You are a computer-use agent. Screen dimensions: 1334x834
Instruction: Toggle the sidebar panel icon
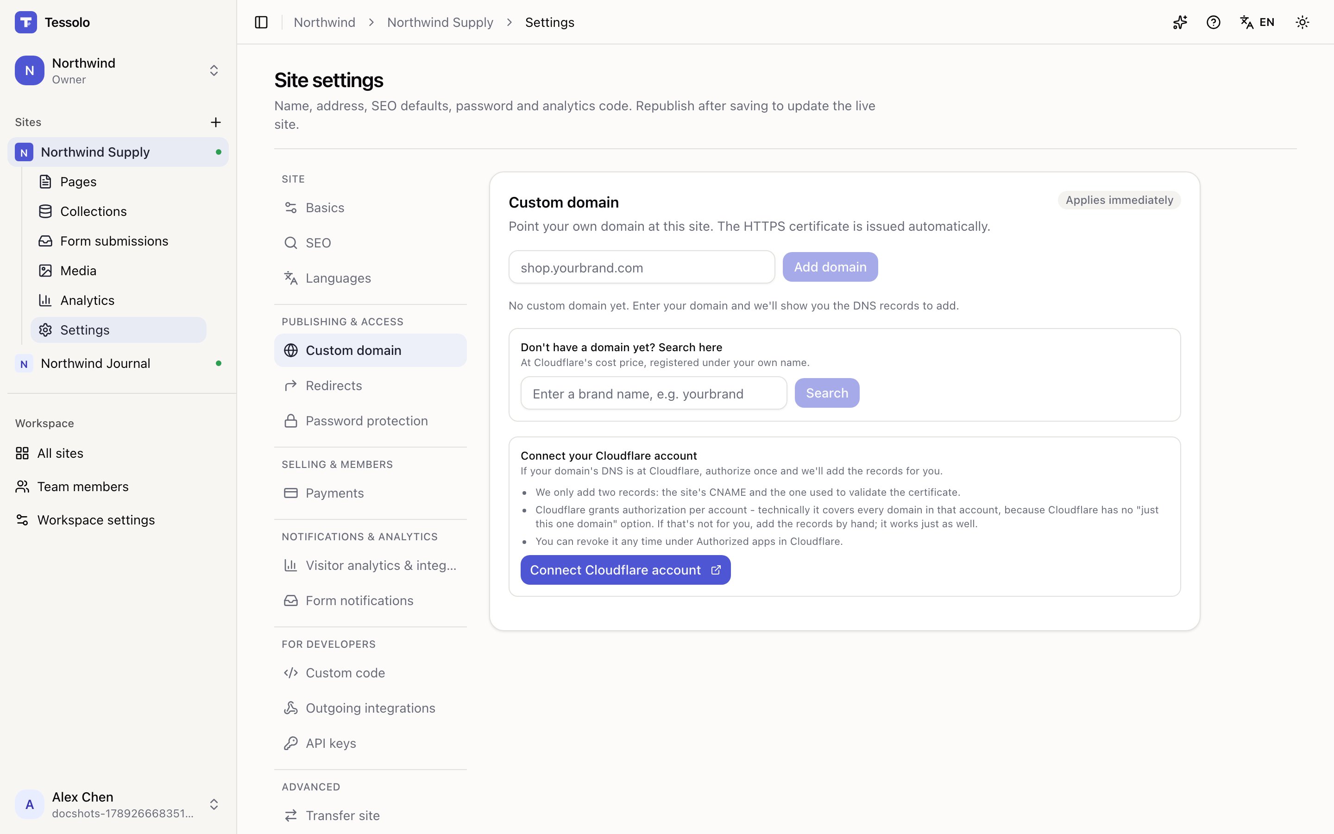pyautogui.click(x=261, y=22)
